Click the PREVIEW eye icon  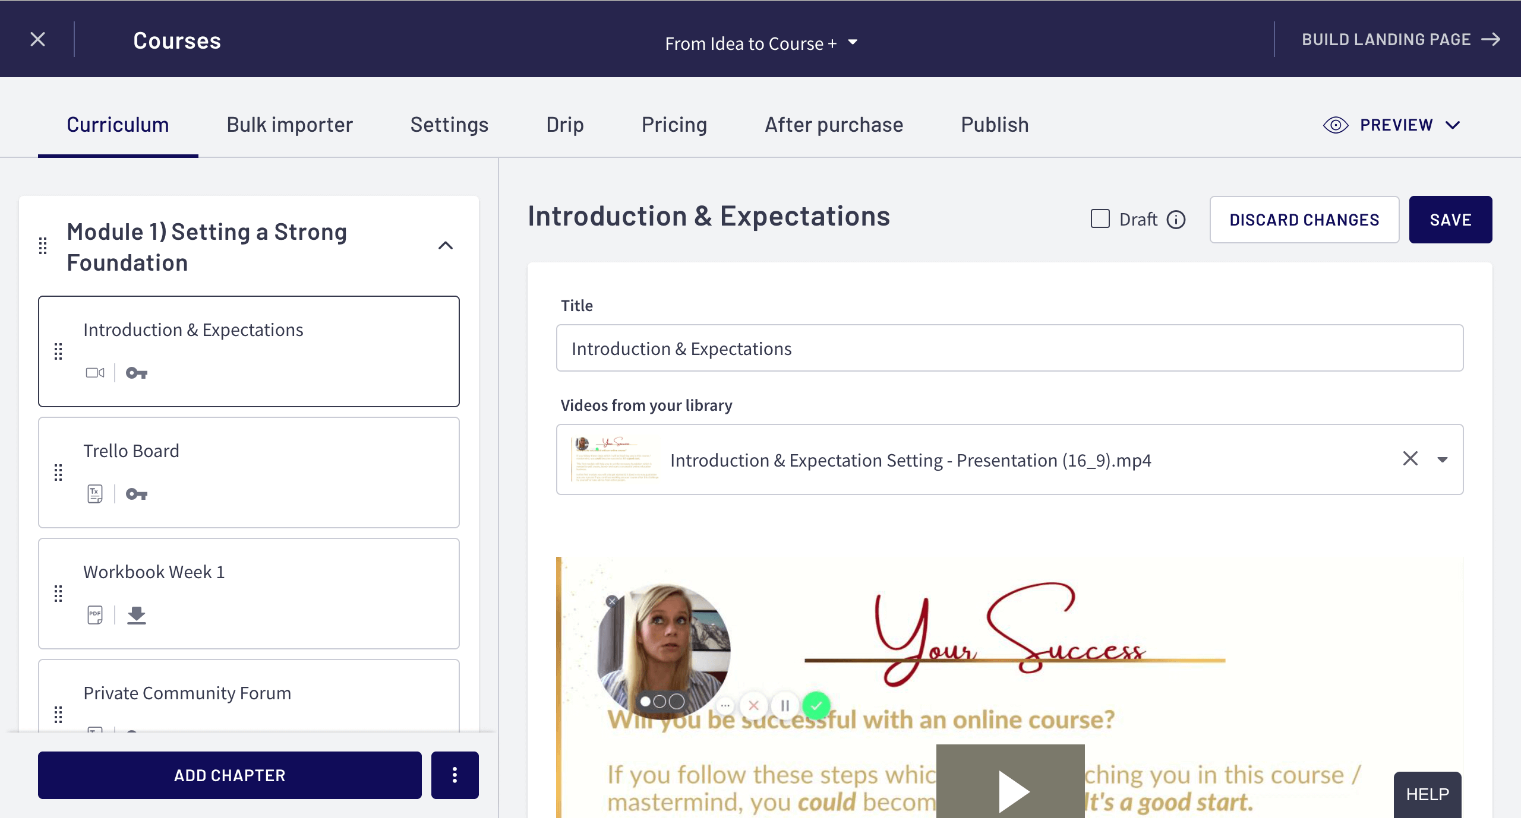tap(1336, 125)
